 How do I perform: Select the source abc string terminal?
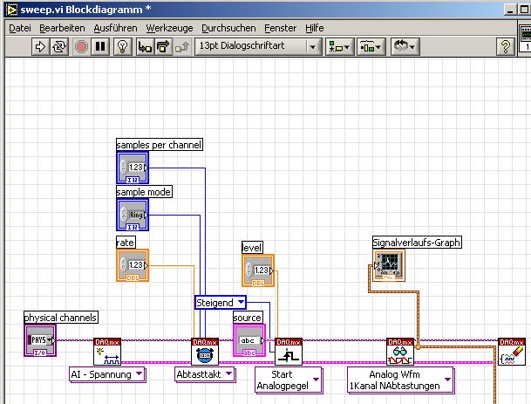pyautogui.click(x=249, y=340)
